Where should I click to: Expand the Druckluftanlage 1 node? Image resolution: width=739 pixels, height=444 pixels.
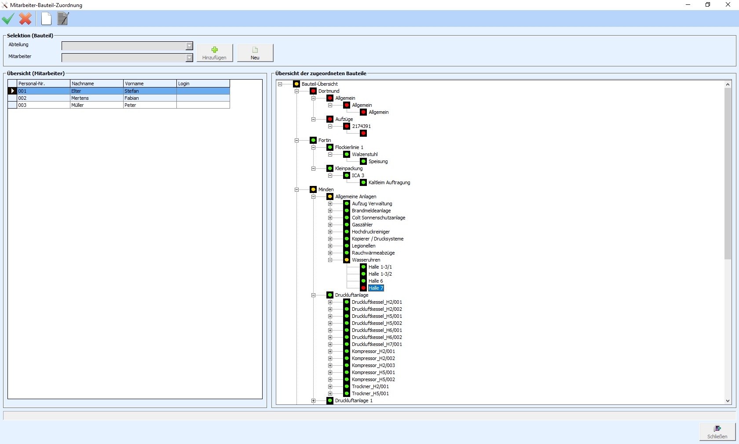pyautogui.click(x=313, y=400)
